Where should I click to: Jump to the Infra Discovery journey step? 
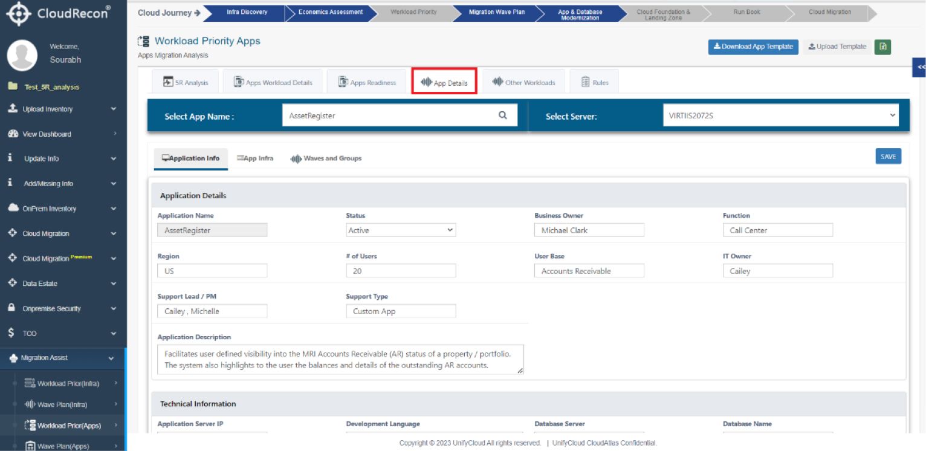pyautogui.click(x=247, y=12)
